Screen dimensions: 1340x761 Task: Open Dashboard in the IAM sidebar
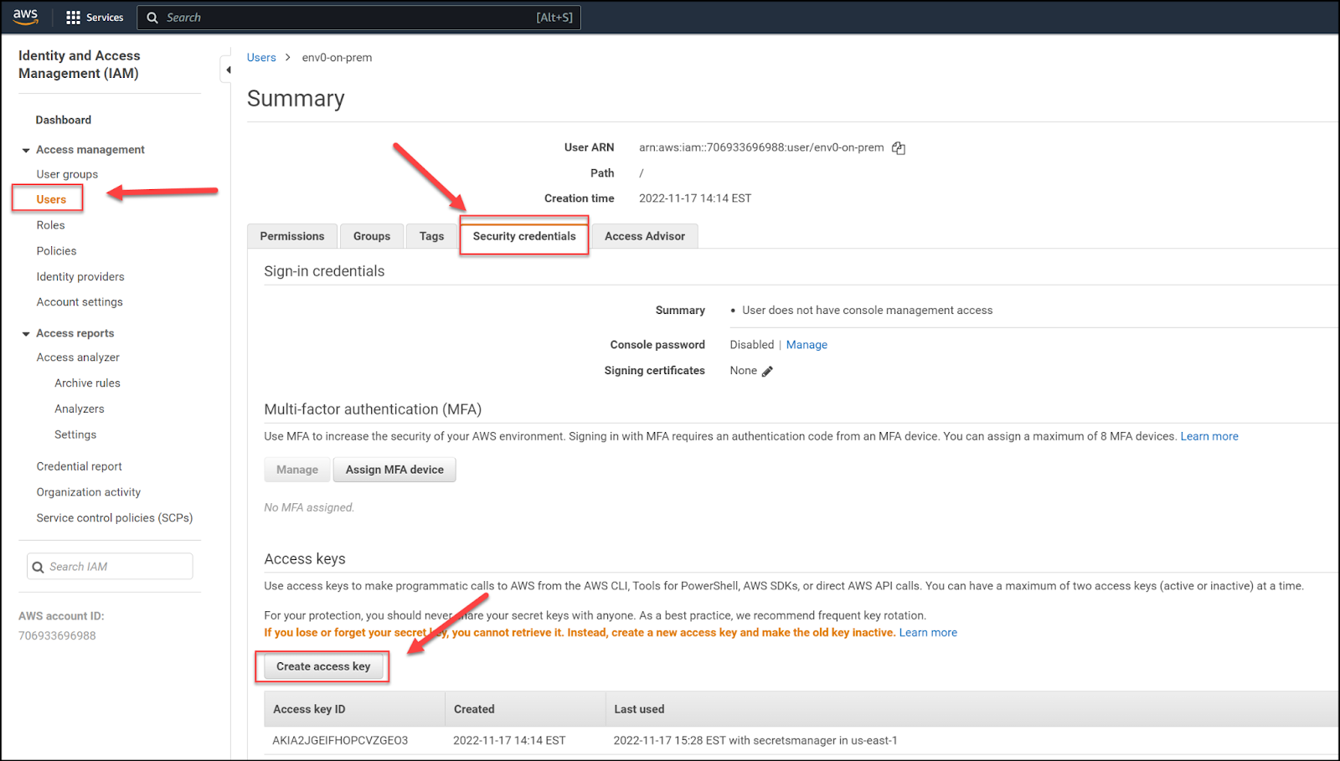[x=64, y=120]
